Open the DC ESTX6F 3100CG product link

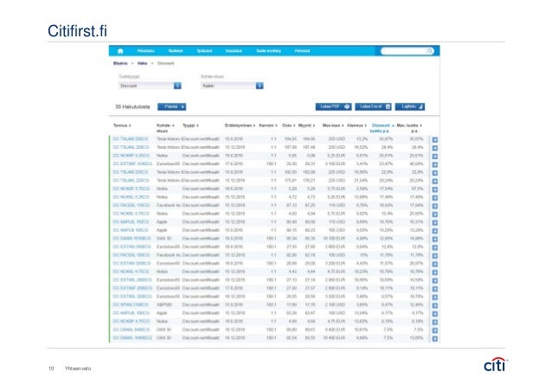click(x=132, y=163)
